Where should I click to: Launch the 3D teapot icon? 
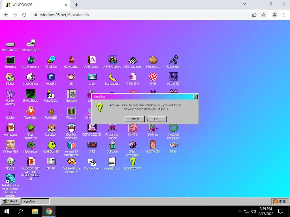(71, 77)
